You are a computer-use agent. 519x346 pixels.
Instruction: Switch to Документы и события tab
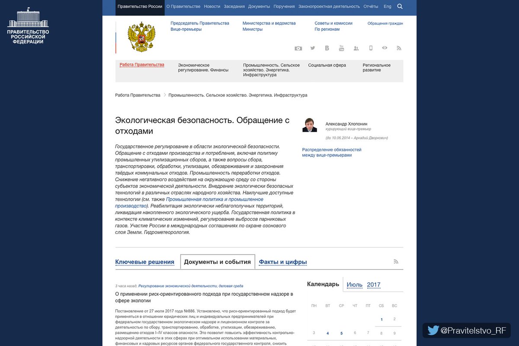[x=218, y=262]
